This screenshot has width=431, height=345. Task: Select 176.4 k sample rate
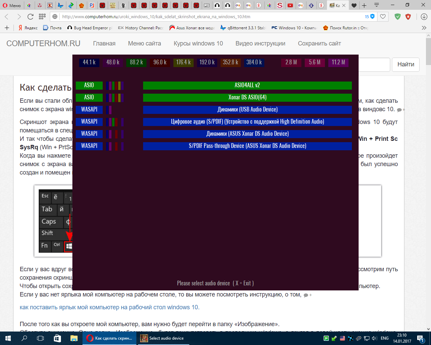[x=184, y=62]
